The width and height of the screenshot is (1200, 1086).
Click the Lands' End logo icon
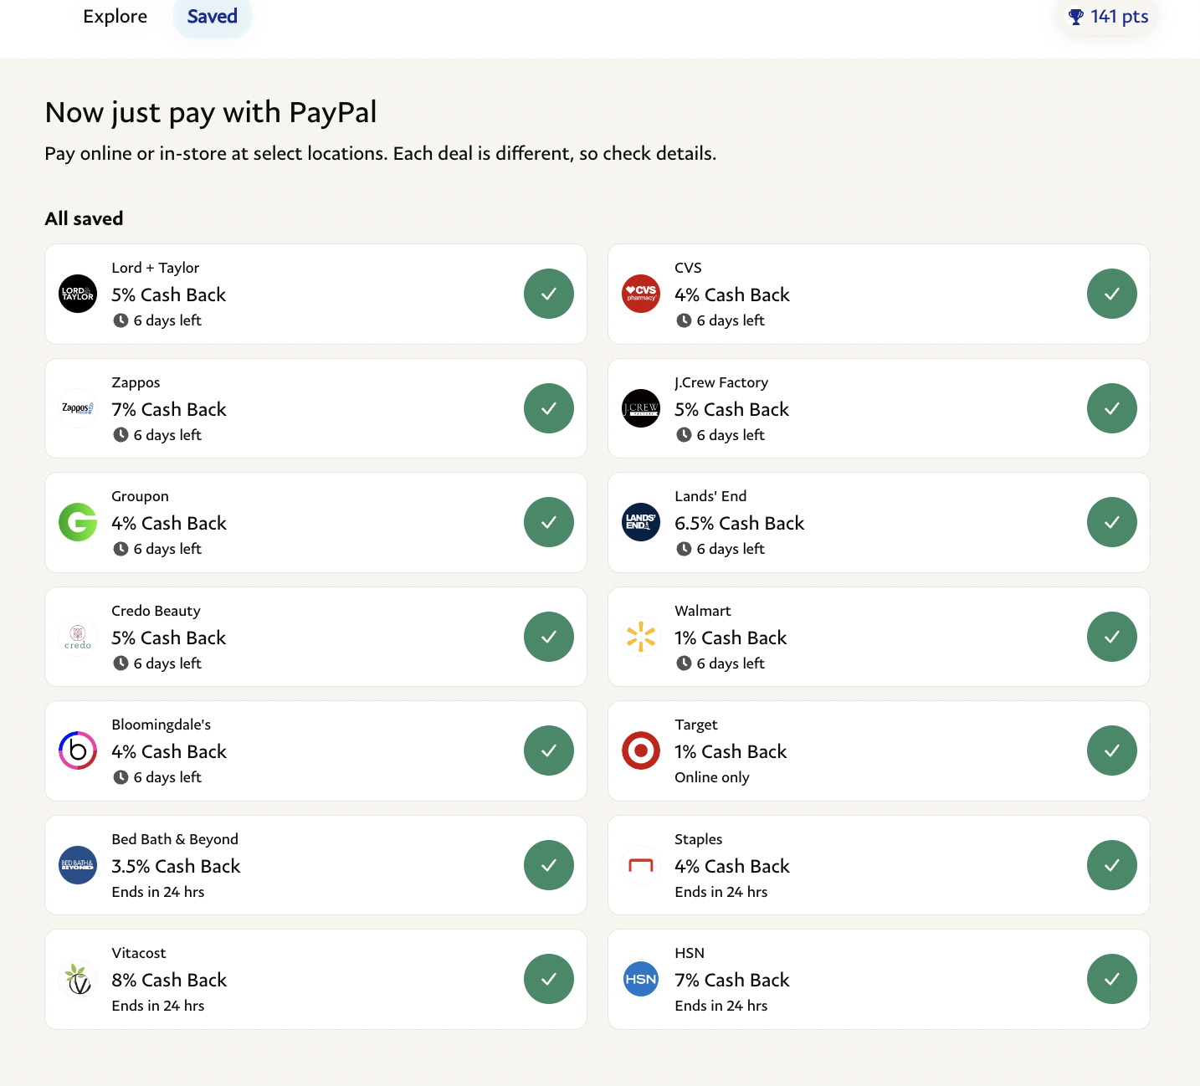pyautogui.click(x=641, y=522)
